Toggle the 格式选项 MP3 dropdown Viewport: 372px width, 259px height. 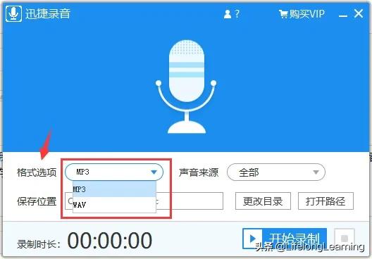[114, 172]
